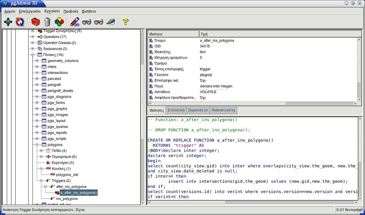Viewport: 365px width, 215px height.
Task: Click the tree panel vertical scrollbar
Action: click(143, 117)
